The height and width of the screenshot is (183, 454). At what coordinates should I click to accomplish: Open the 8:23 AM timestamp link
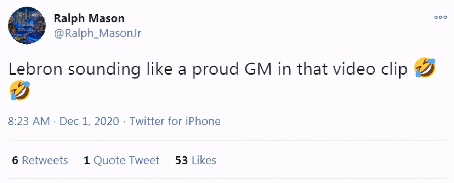pos(29,122)
